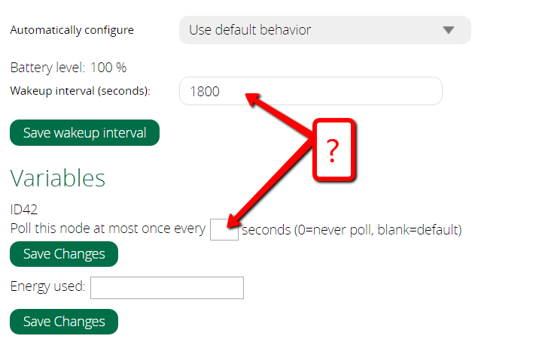Click the 'Wakeup interval (seconds):' label
Image resolution: width=539 pixels, height=348 pixels.
tap(81, 91)
